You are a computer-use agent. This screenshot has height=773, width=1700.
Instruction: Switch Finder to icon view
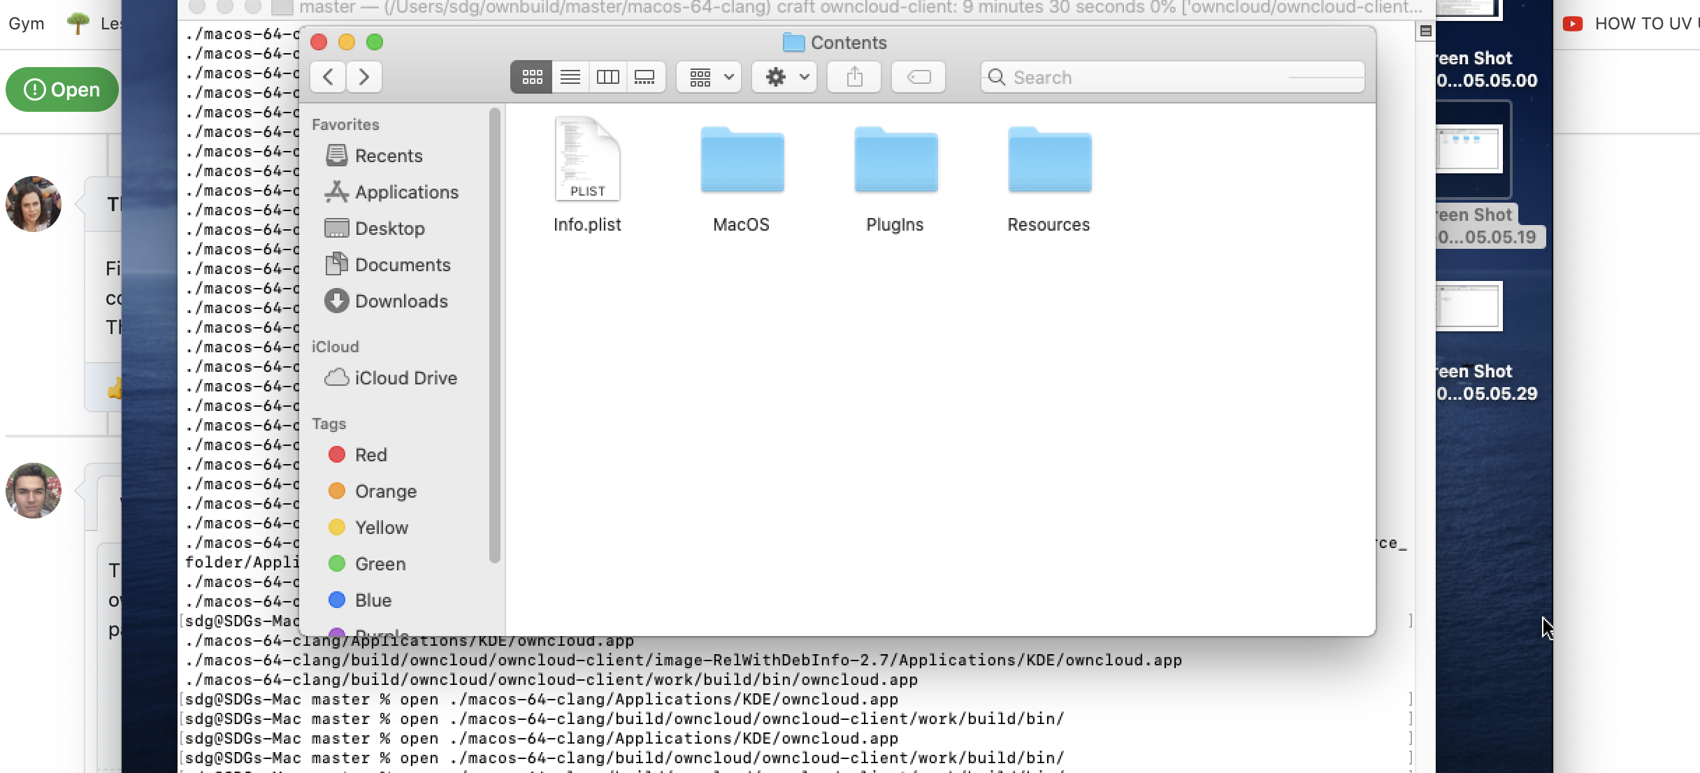tap(531, 77)
